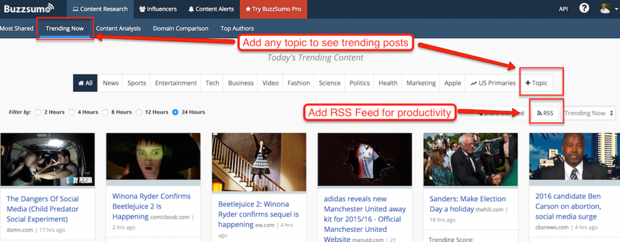Image resolution: width=620 pixels, height=242 pixels.
Task: Open the Trending Now sort dropdown
Action: [589, 113]
